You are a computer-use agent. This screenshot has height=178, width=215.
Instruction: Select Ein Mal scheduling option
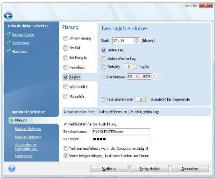pos(66,48)
